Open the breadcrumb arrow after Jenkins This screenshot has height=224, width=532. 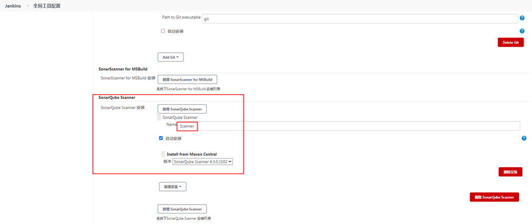click(x=28, y=6)
